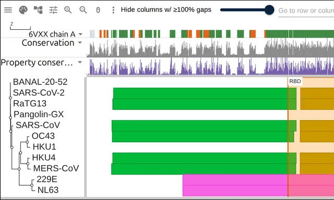
Task: Select the SARS-CoV-2 sequence label
Action: click(x=39, y=93)
